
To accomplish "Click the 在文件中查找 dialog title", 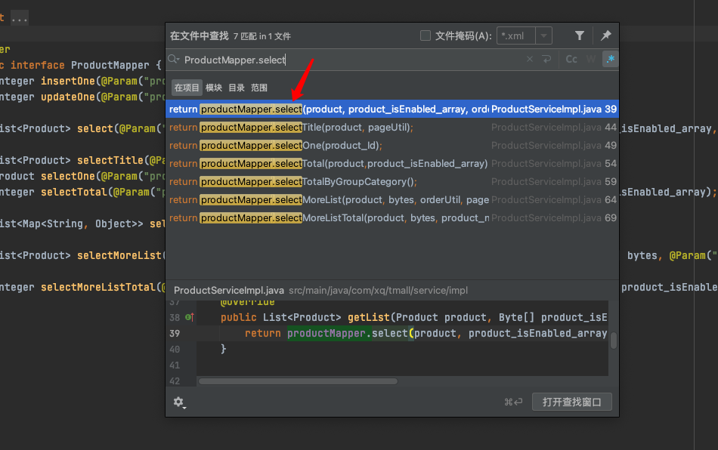I will (200, 35).
